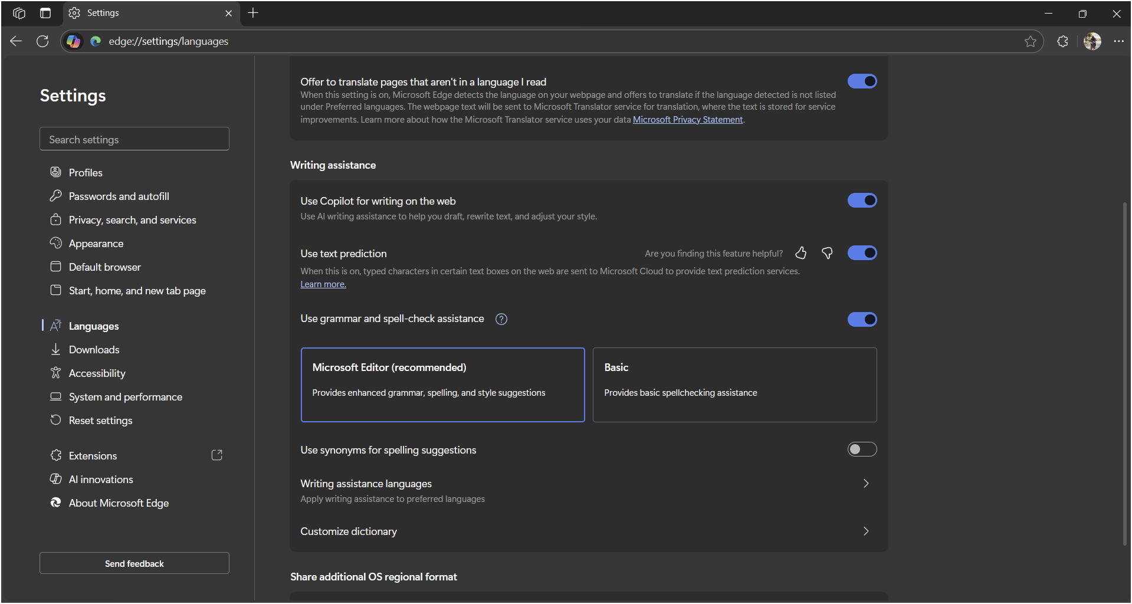Expand Writing assistance languages chevron
Viewport: 1132px width, 604px height.
pos(866,484)
